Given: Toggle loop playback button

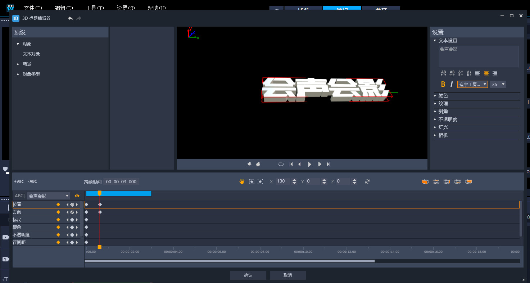Looking at the screenshot, I should [281, 164].
